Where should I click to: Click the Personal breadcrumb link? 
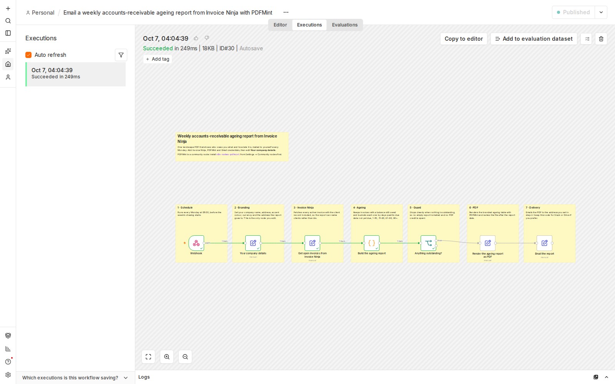coord(40,13)
